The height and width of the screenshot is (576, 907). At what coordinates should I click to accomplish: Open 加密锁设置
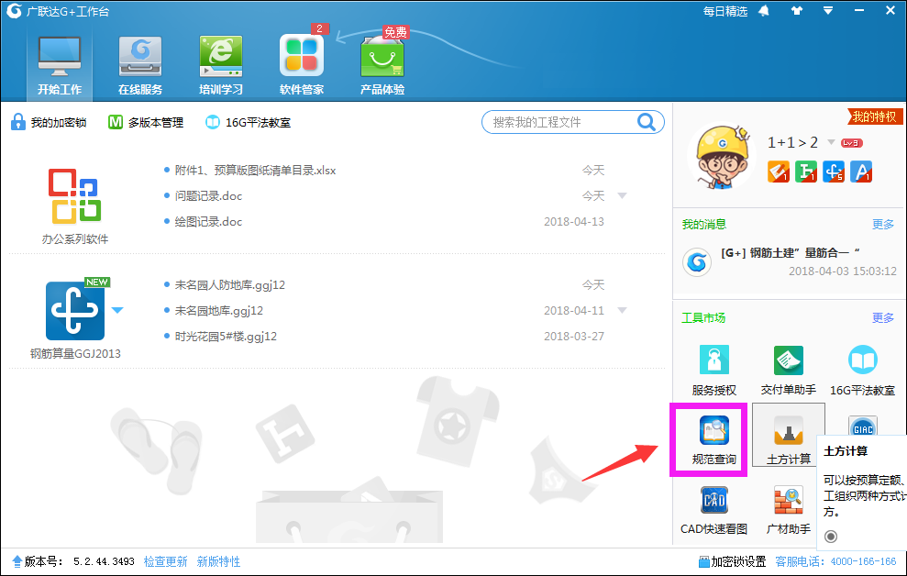click(x=733, y=561)
